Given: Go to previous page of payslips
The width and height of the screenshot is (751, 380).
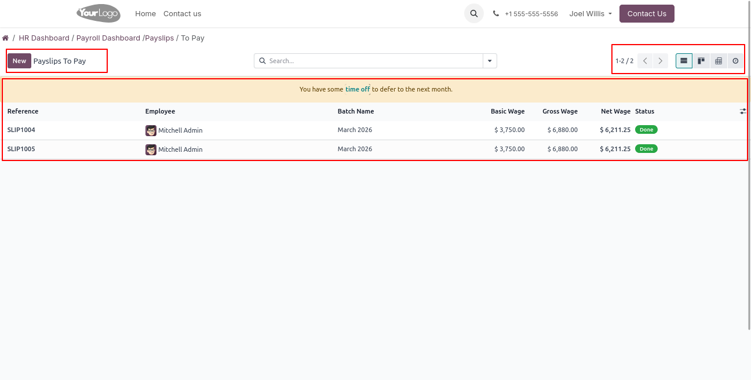Looking at the screenshot, I should [x=645, y=61].
